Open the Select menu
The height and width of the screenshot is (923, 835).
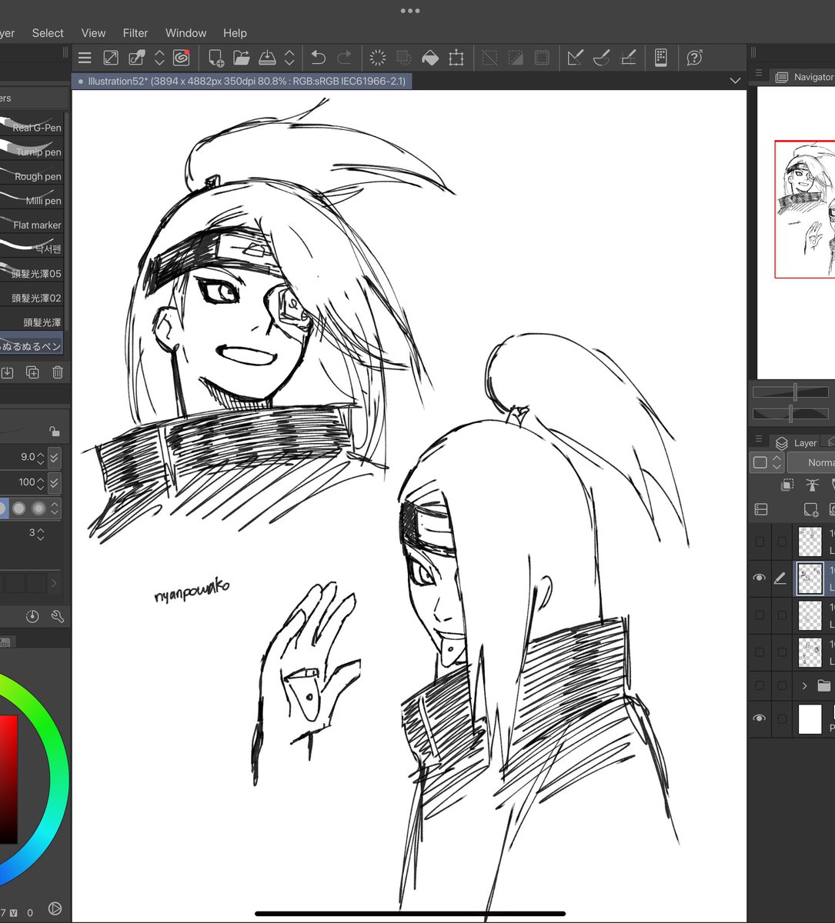tap(48, 33)
